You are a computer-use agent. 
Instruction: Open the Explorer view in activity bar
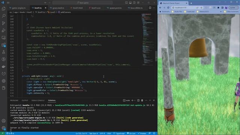pyautogui.click(x=3, y=9)
